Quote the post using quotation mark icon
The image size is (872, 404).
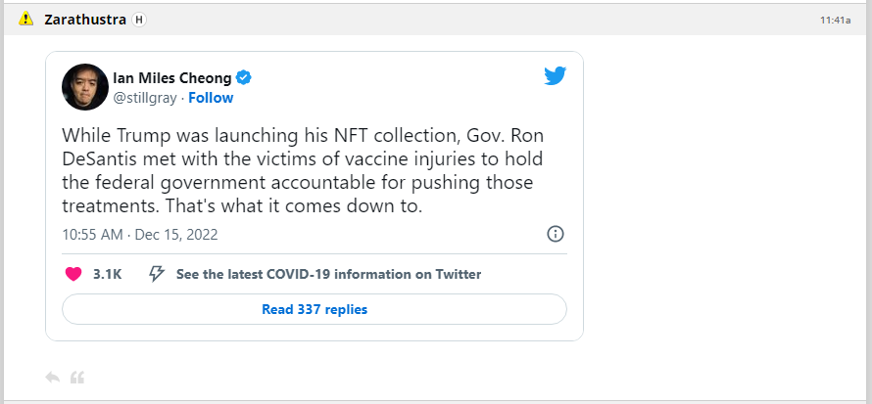pyautogui.click(x=77, y=378)
